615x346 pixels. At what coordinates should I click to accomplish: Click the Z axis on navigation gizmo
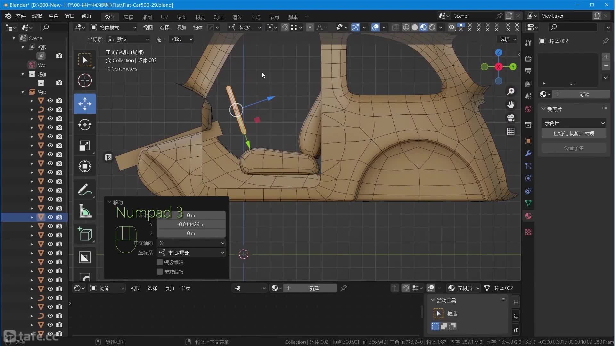[499, 53]
